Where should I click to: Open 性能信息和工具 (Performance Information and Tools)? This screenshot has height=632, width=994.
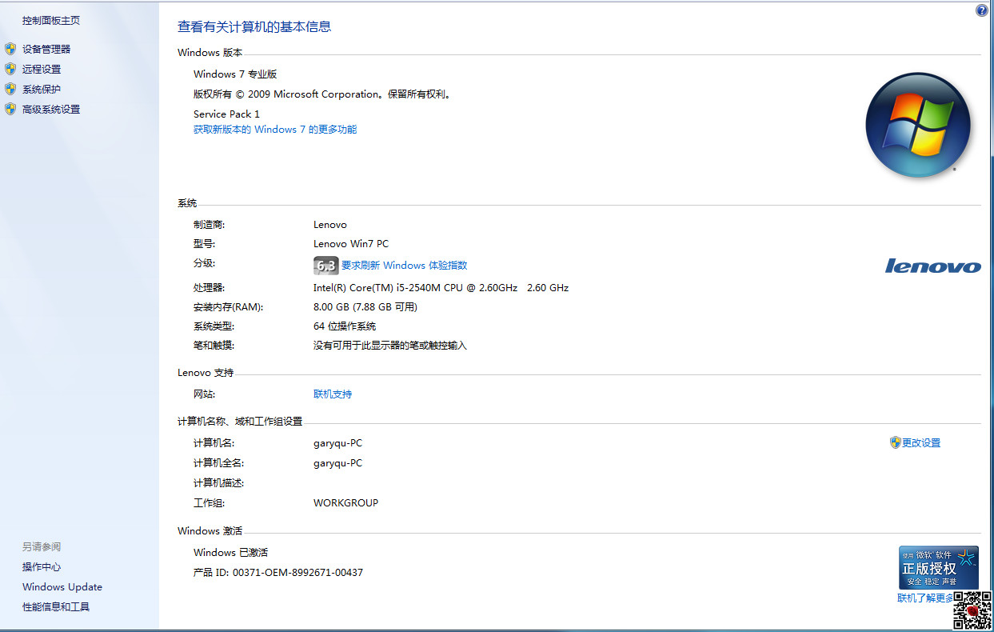coord(56,607)
